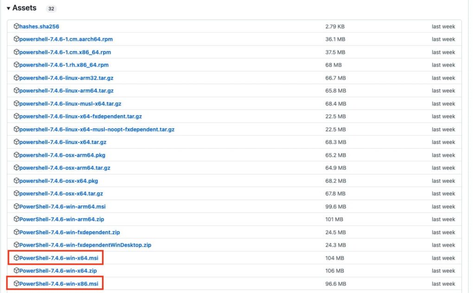Image resolution: width=475 pixels, height=293 pixels.
Task: Download powershell-7.4.6-linux-musl-x64.tar.gz
Action: [x=71, y=104]
